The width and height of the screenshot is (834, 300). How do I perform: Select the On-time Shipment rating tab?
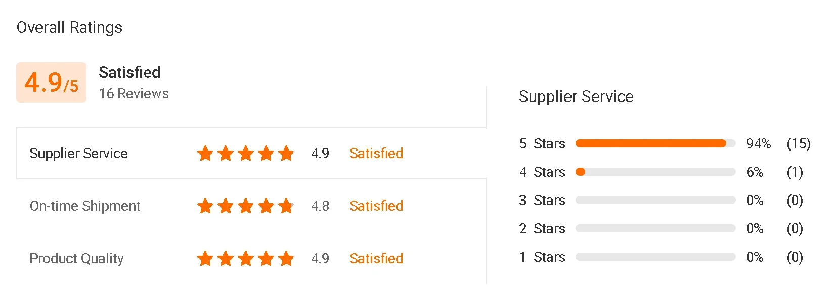click(85, 206)
